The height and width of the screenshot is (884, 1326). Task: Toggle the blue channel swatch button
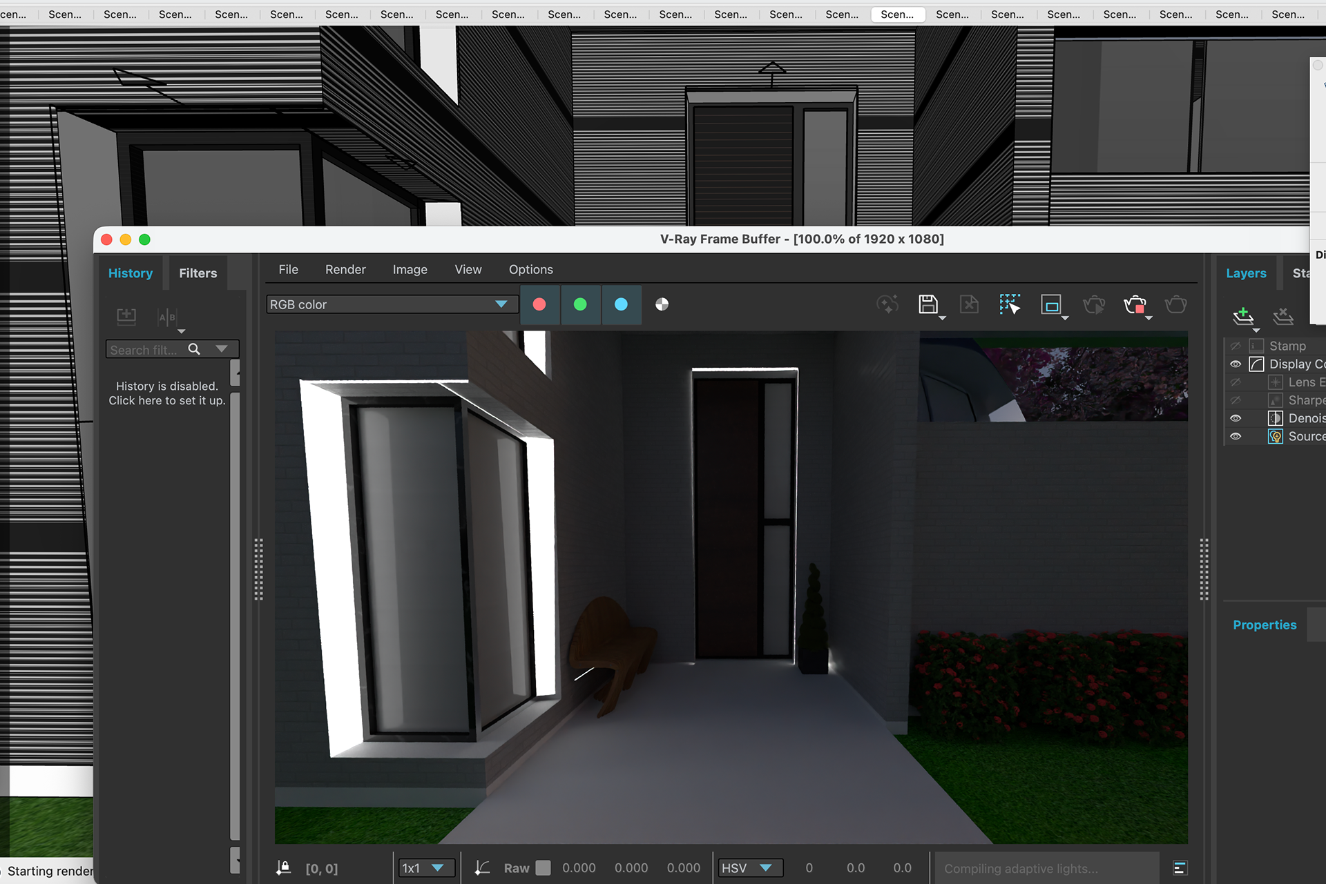point(621,304)
